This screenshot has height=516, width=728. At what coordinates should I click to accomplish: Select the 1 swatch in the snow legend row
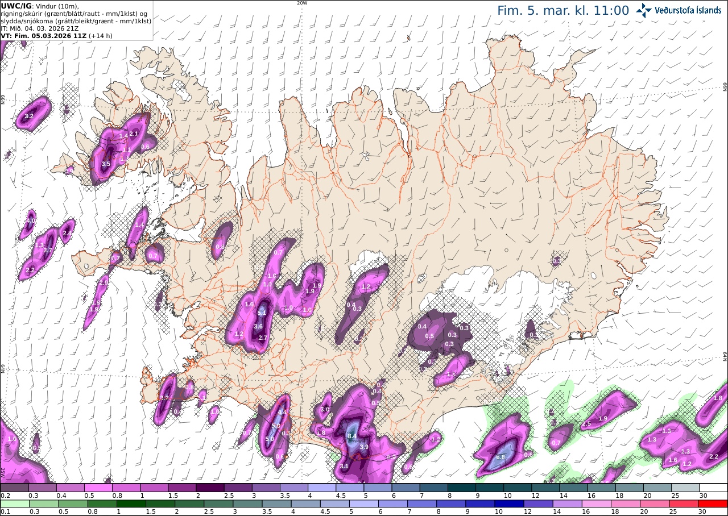(154, 488)
